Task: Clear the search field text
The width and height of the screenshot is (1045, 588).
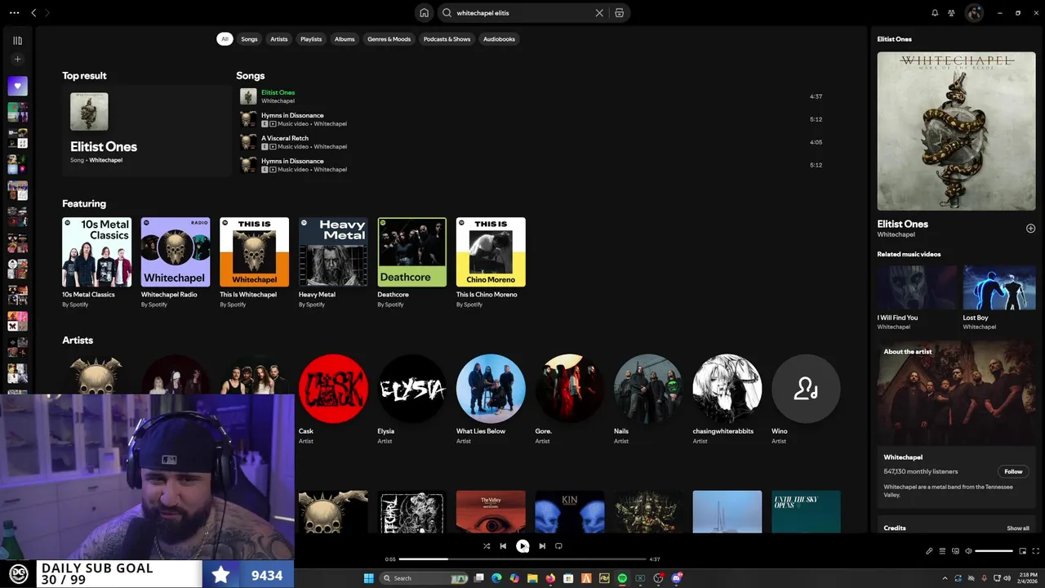Action: (599, 13)
